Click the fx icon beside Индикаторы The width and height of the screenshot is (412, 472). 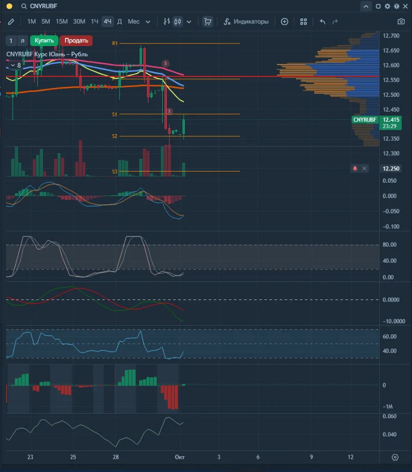(227, 22)
